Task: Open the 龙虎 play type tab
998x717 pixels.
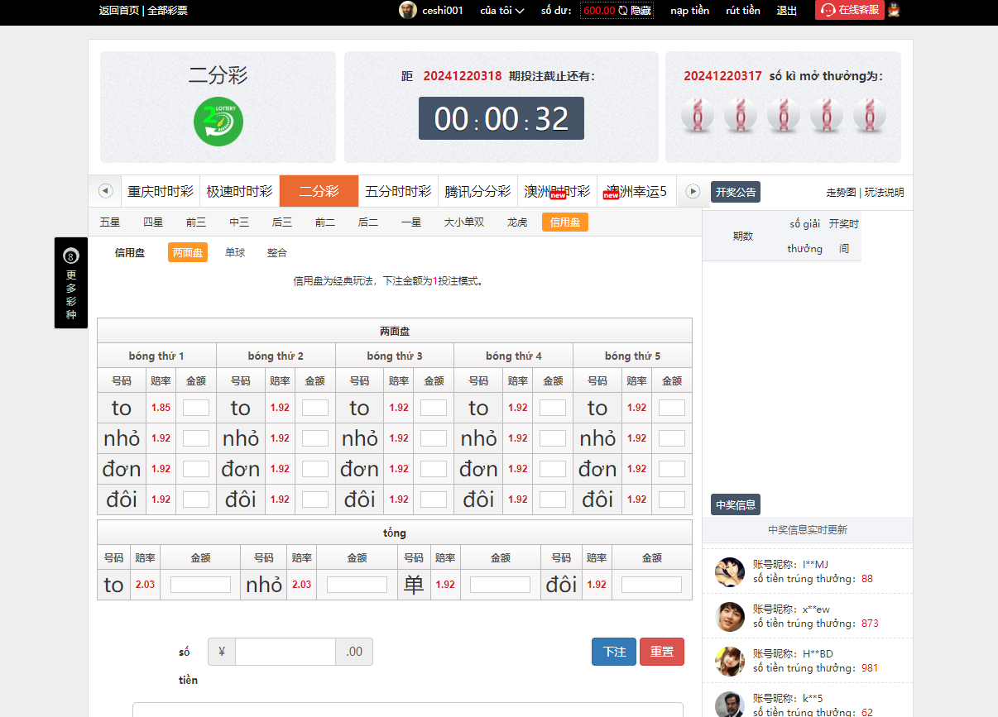Action: pos(517,222)
